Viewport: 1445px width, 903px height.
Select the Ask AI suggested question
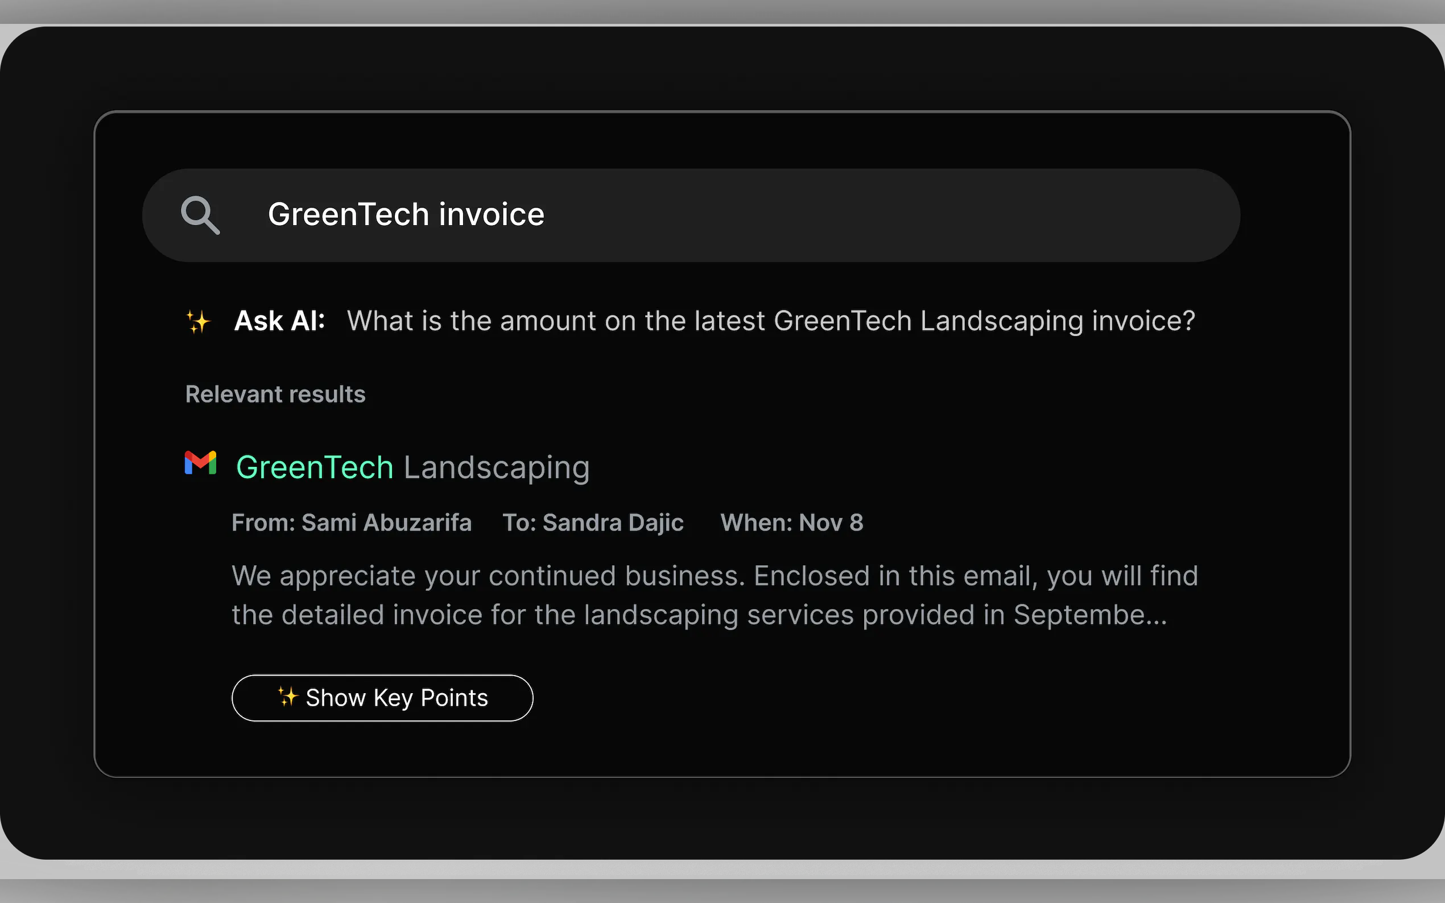pos(771,321)
